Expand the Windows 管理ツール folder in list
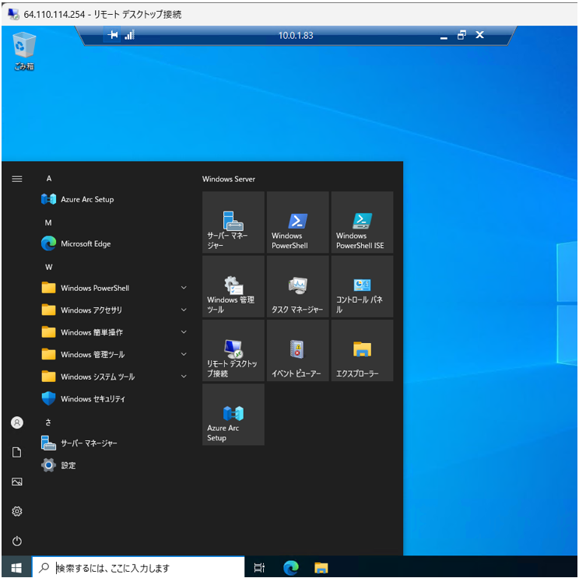The height and width of the screenshot is (578, 579). pyautogui.click(x=93, y=355)
